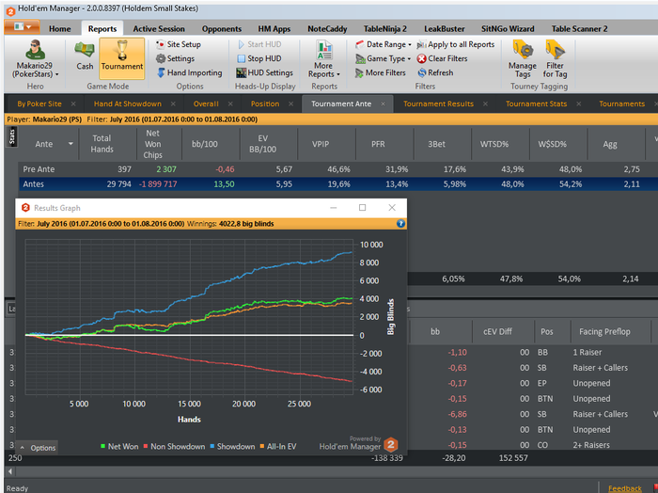Open Hand Importing option
The image size is (658, 493).
coord(189,72)
